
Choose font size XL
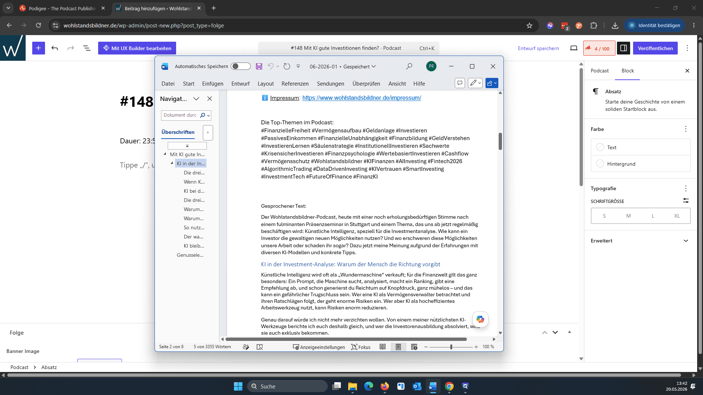[x=677, y=216]
